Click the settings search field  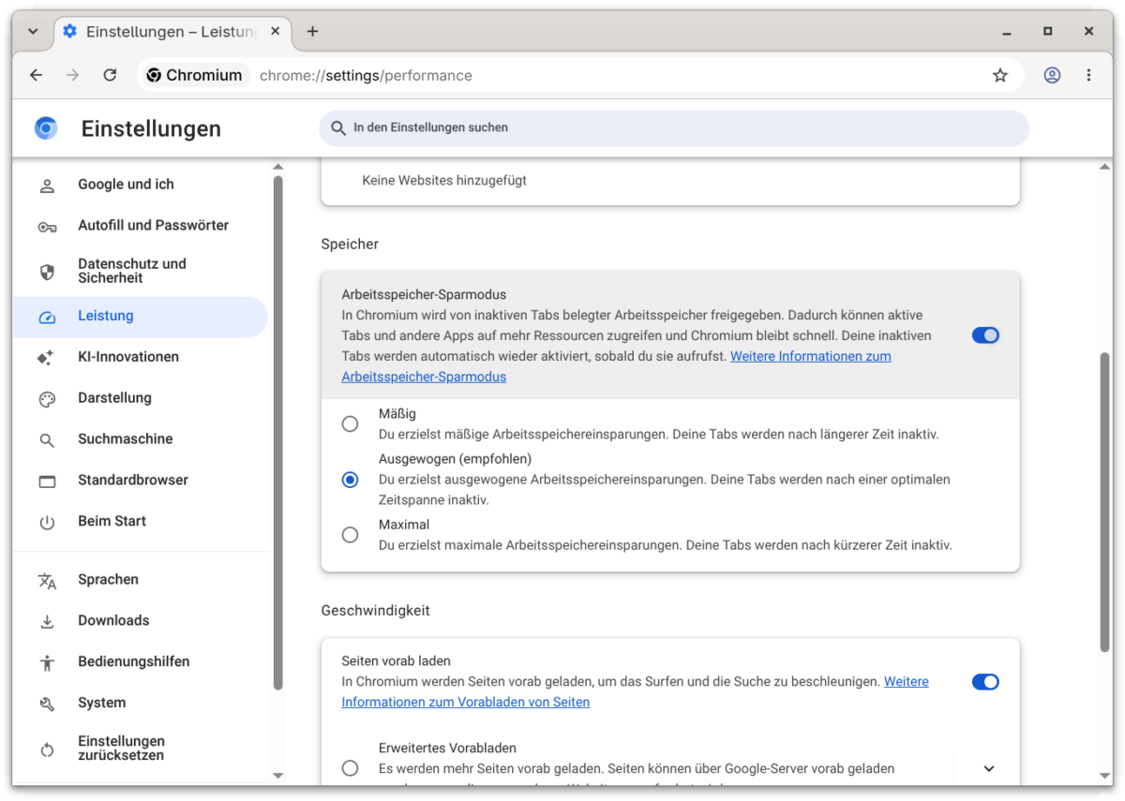pos(674,128)
